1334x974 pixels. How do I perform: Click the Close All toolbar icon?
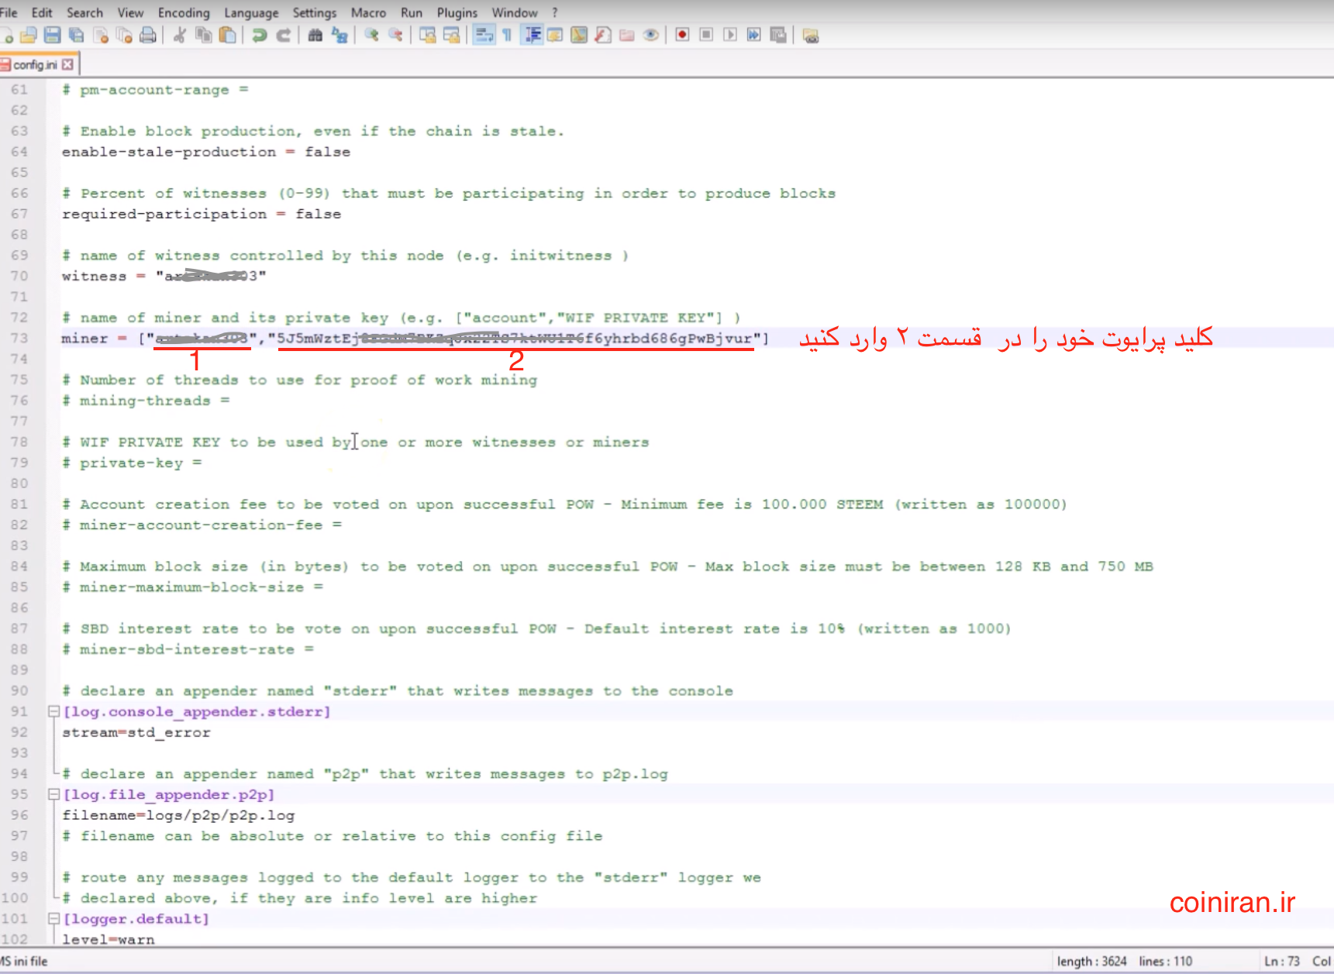[x=124, y=35]
